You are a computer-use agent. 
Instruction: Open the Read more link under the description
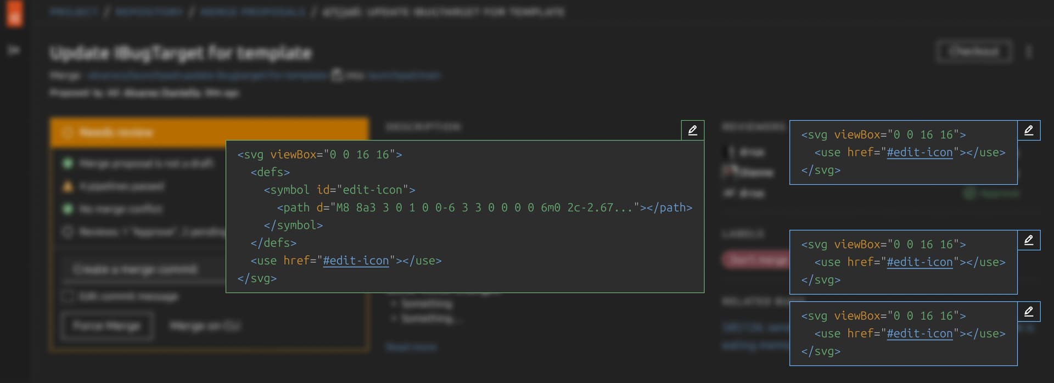411,347
